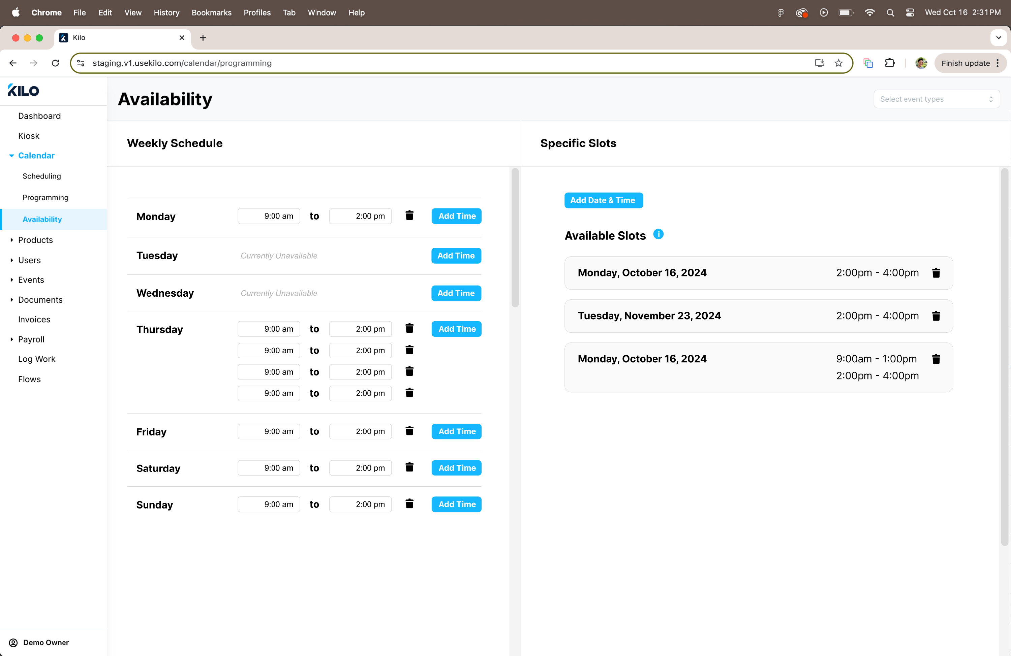The height and width of the screenshot is (656, 1011).
Task: Open the Kiosk page
Action: (x=29, y=136)
